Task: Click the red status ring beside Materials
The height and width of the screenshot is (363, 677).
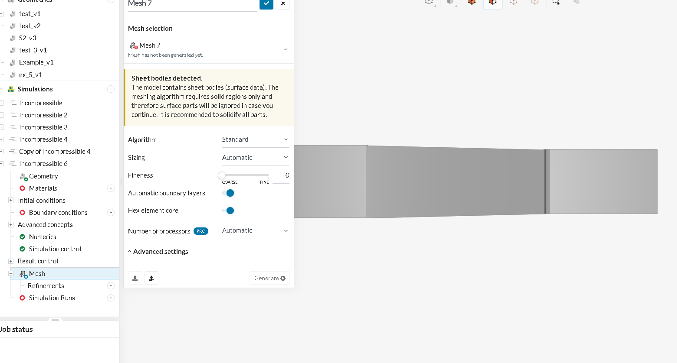Action: coord(23,188)
